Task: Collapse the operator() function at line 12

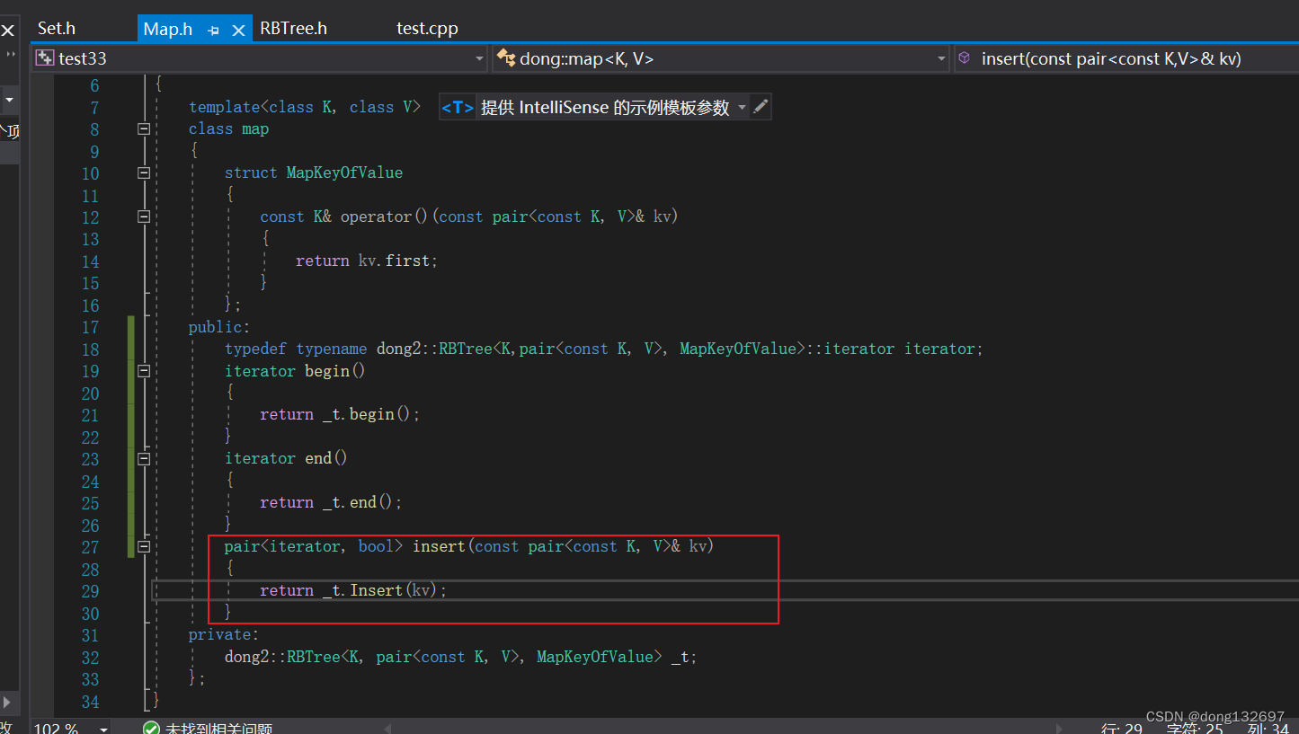Action: pos(144,217)
